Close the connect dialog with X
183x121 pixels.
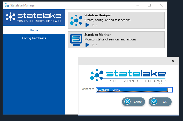(x=173, y=61)
